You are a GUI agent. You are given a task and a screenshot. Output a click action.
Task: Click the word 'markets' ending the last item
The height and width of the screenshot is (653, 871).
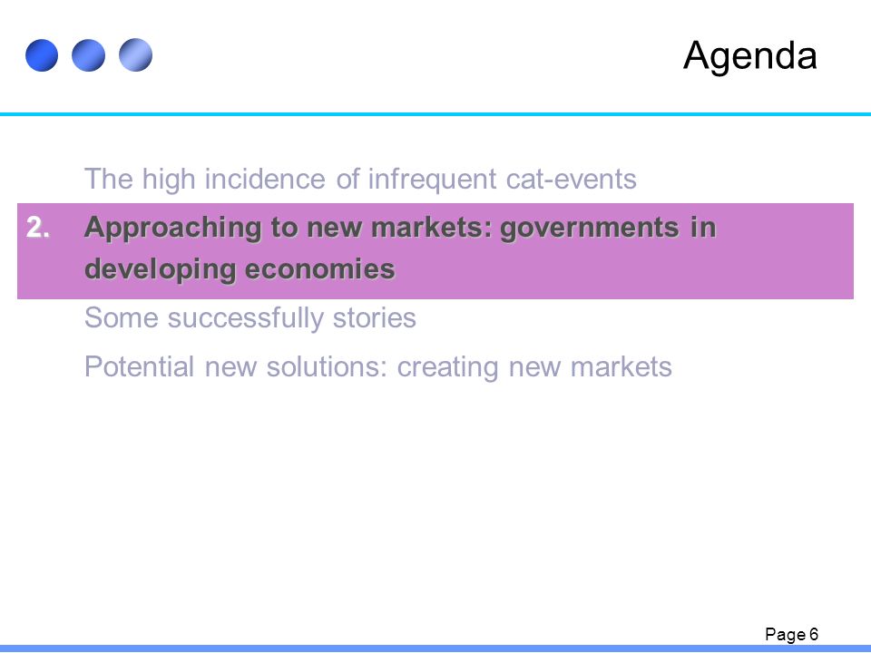click(621, 367)
